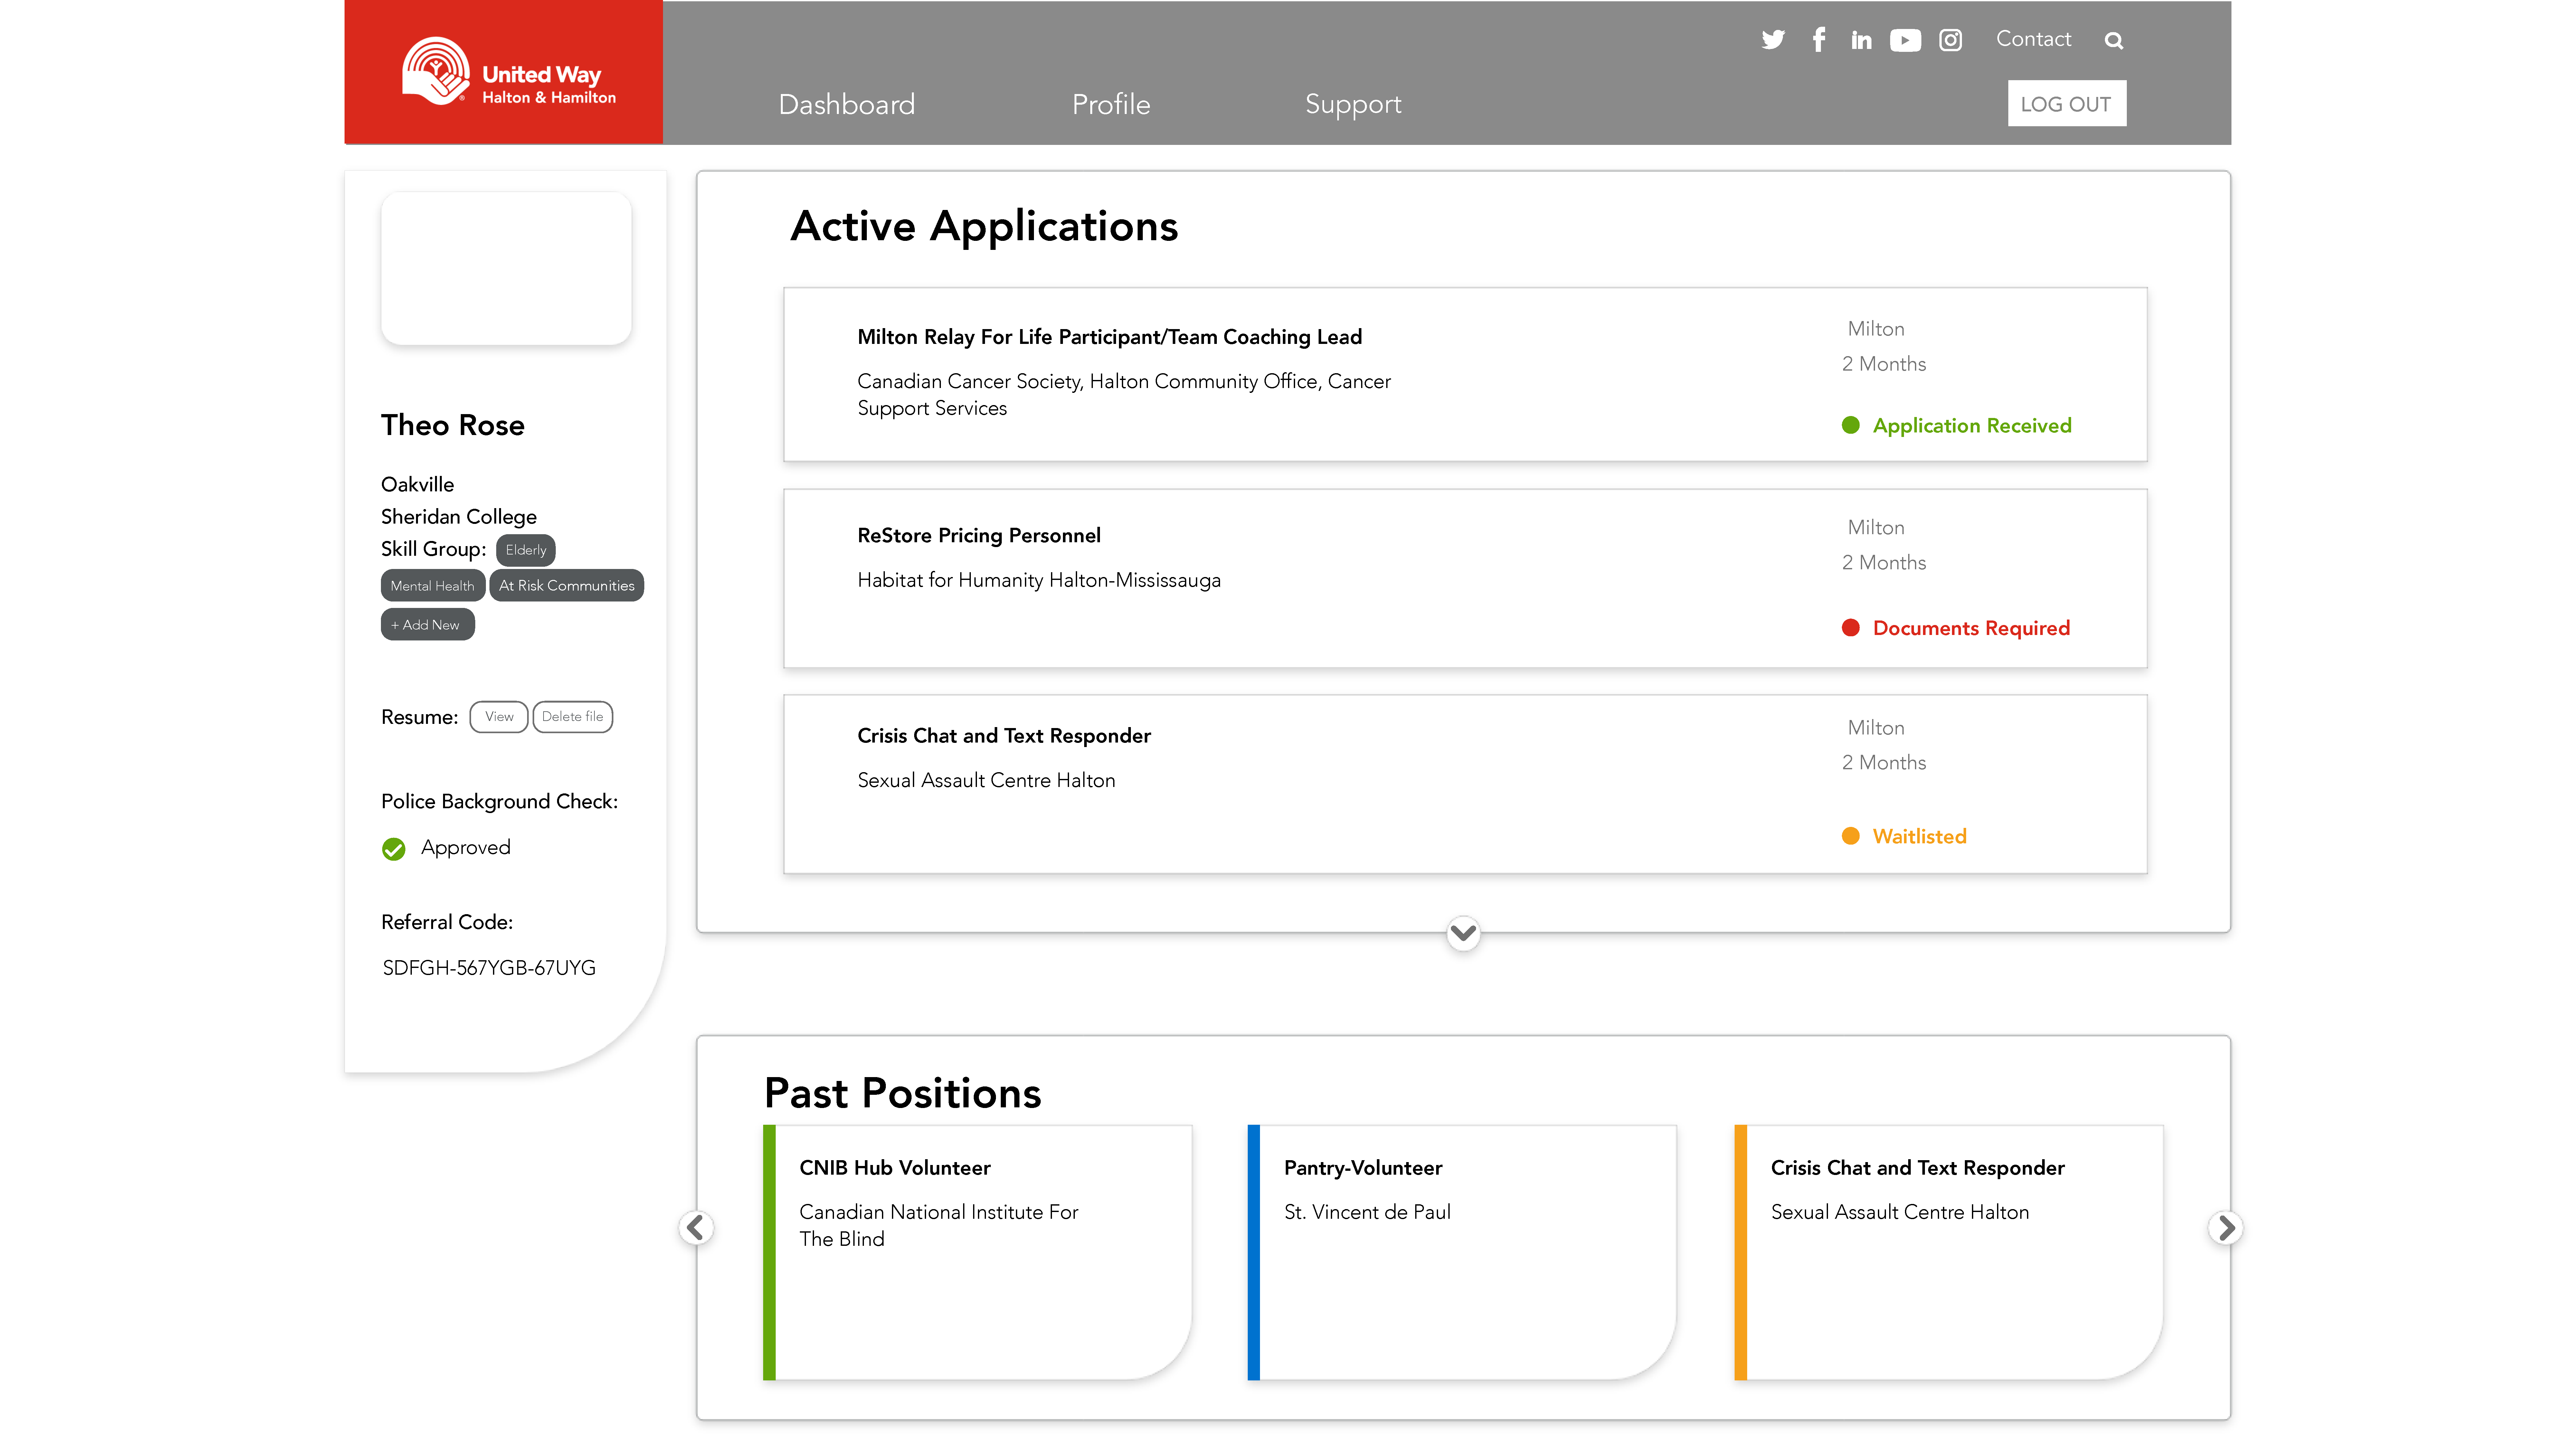
Task: Open the Pantry-Volunteer past position card
Action: pos(1462,1252)
